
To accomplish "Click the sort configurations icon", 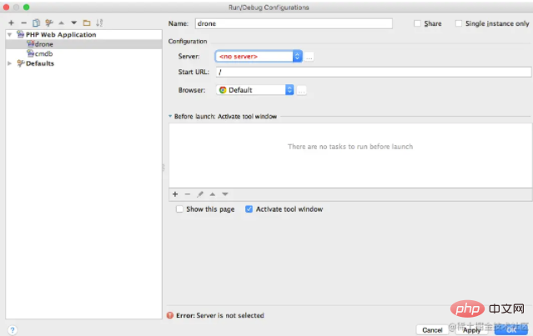I will pos(99,23).
